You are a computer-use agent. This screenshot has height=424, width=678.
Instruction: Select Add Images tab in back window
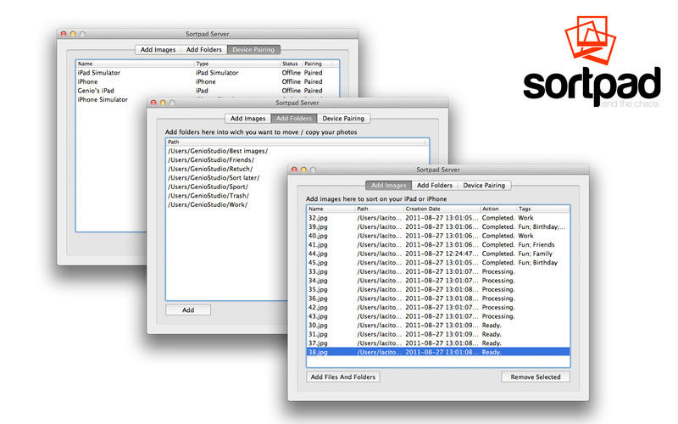(158, 50)
